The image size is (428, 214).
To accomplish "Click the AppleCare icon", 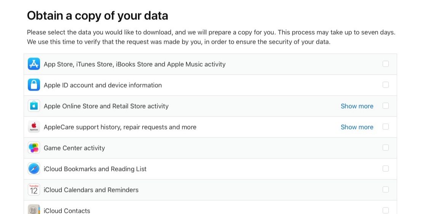I will 34,127.
